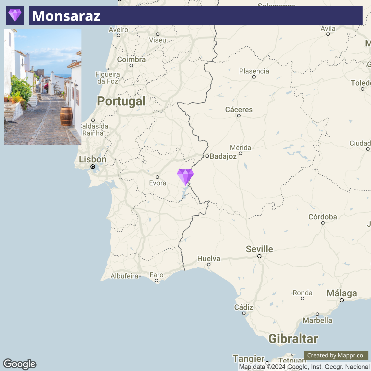371x371 pixels.
Task: Click the Huelva city marker
Action: click(x=209, y=265)
